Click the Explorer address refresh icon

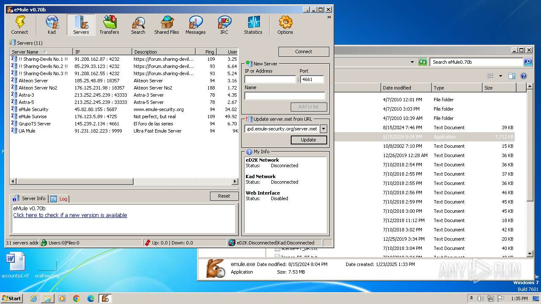tap(423, 62)
